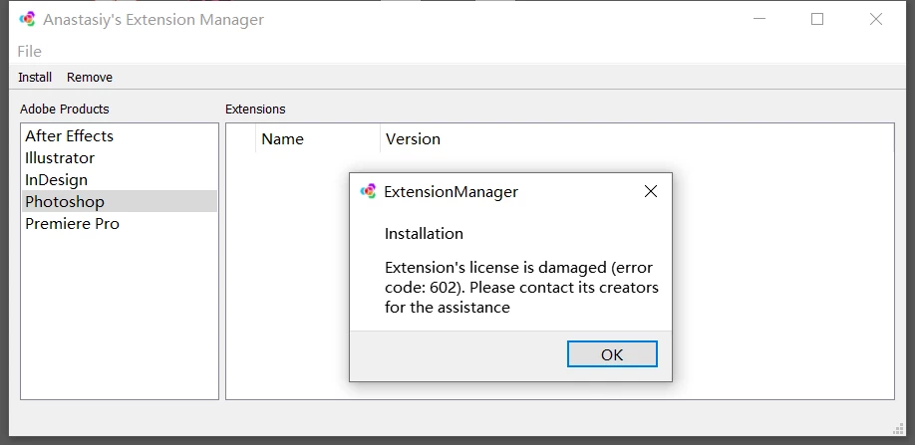The height and width of the screenshot is (445, 915).
Task: Maximize the Extension Manager window
Action: [817, 19]
